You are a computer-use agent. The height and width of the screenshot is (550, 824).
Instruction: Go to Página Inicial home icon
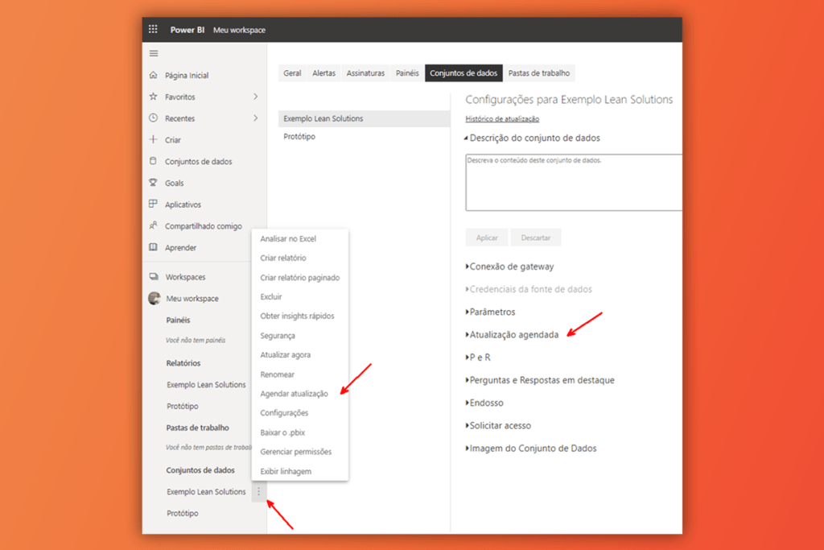[154, 75]
